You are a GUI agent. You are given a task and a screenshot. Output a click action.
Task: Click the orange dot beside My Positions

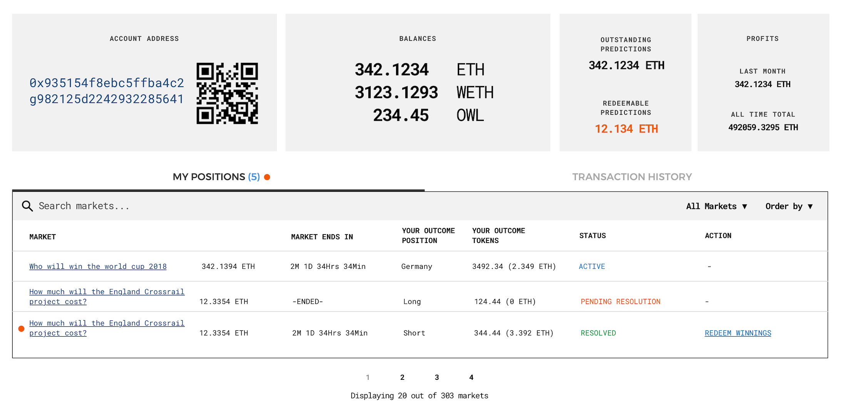click(x=267, y=177)
